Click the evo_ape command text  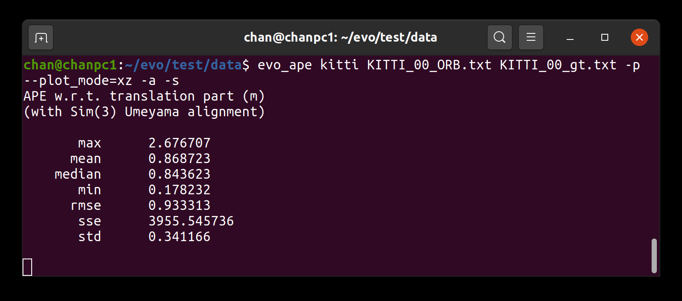click(285, 65)
